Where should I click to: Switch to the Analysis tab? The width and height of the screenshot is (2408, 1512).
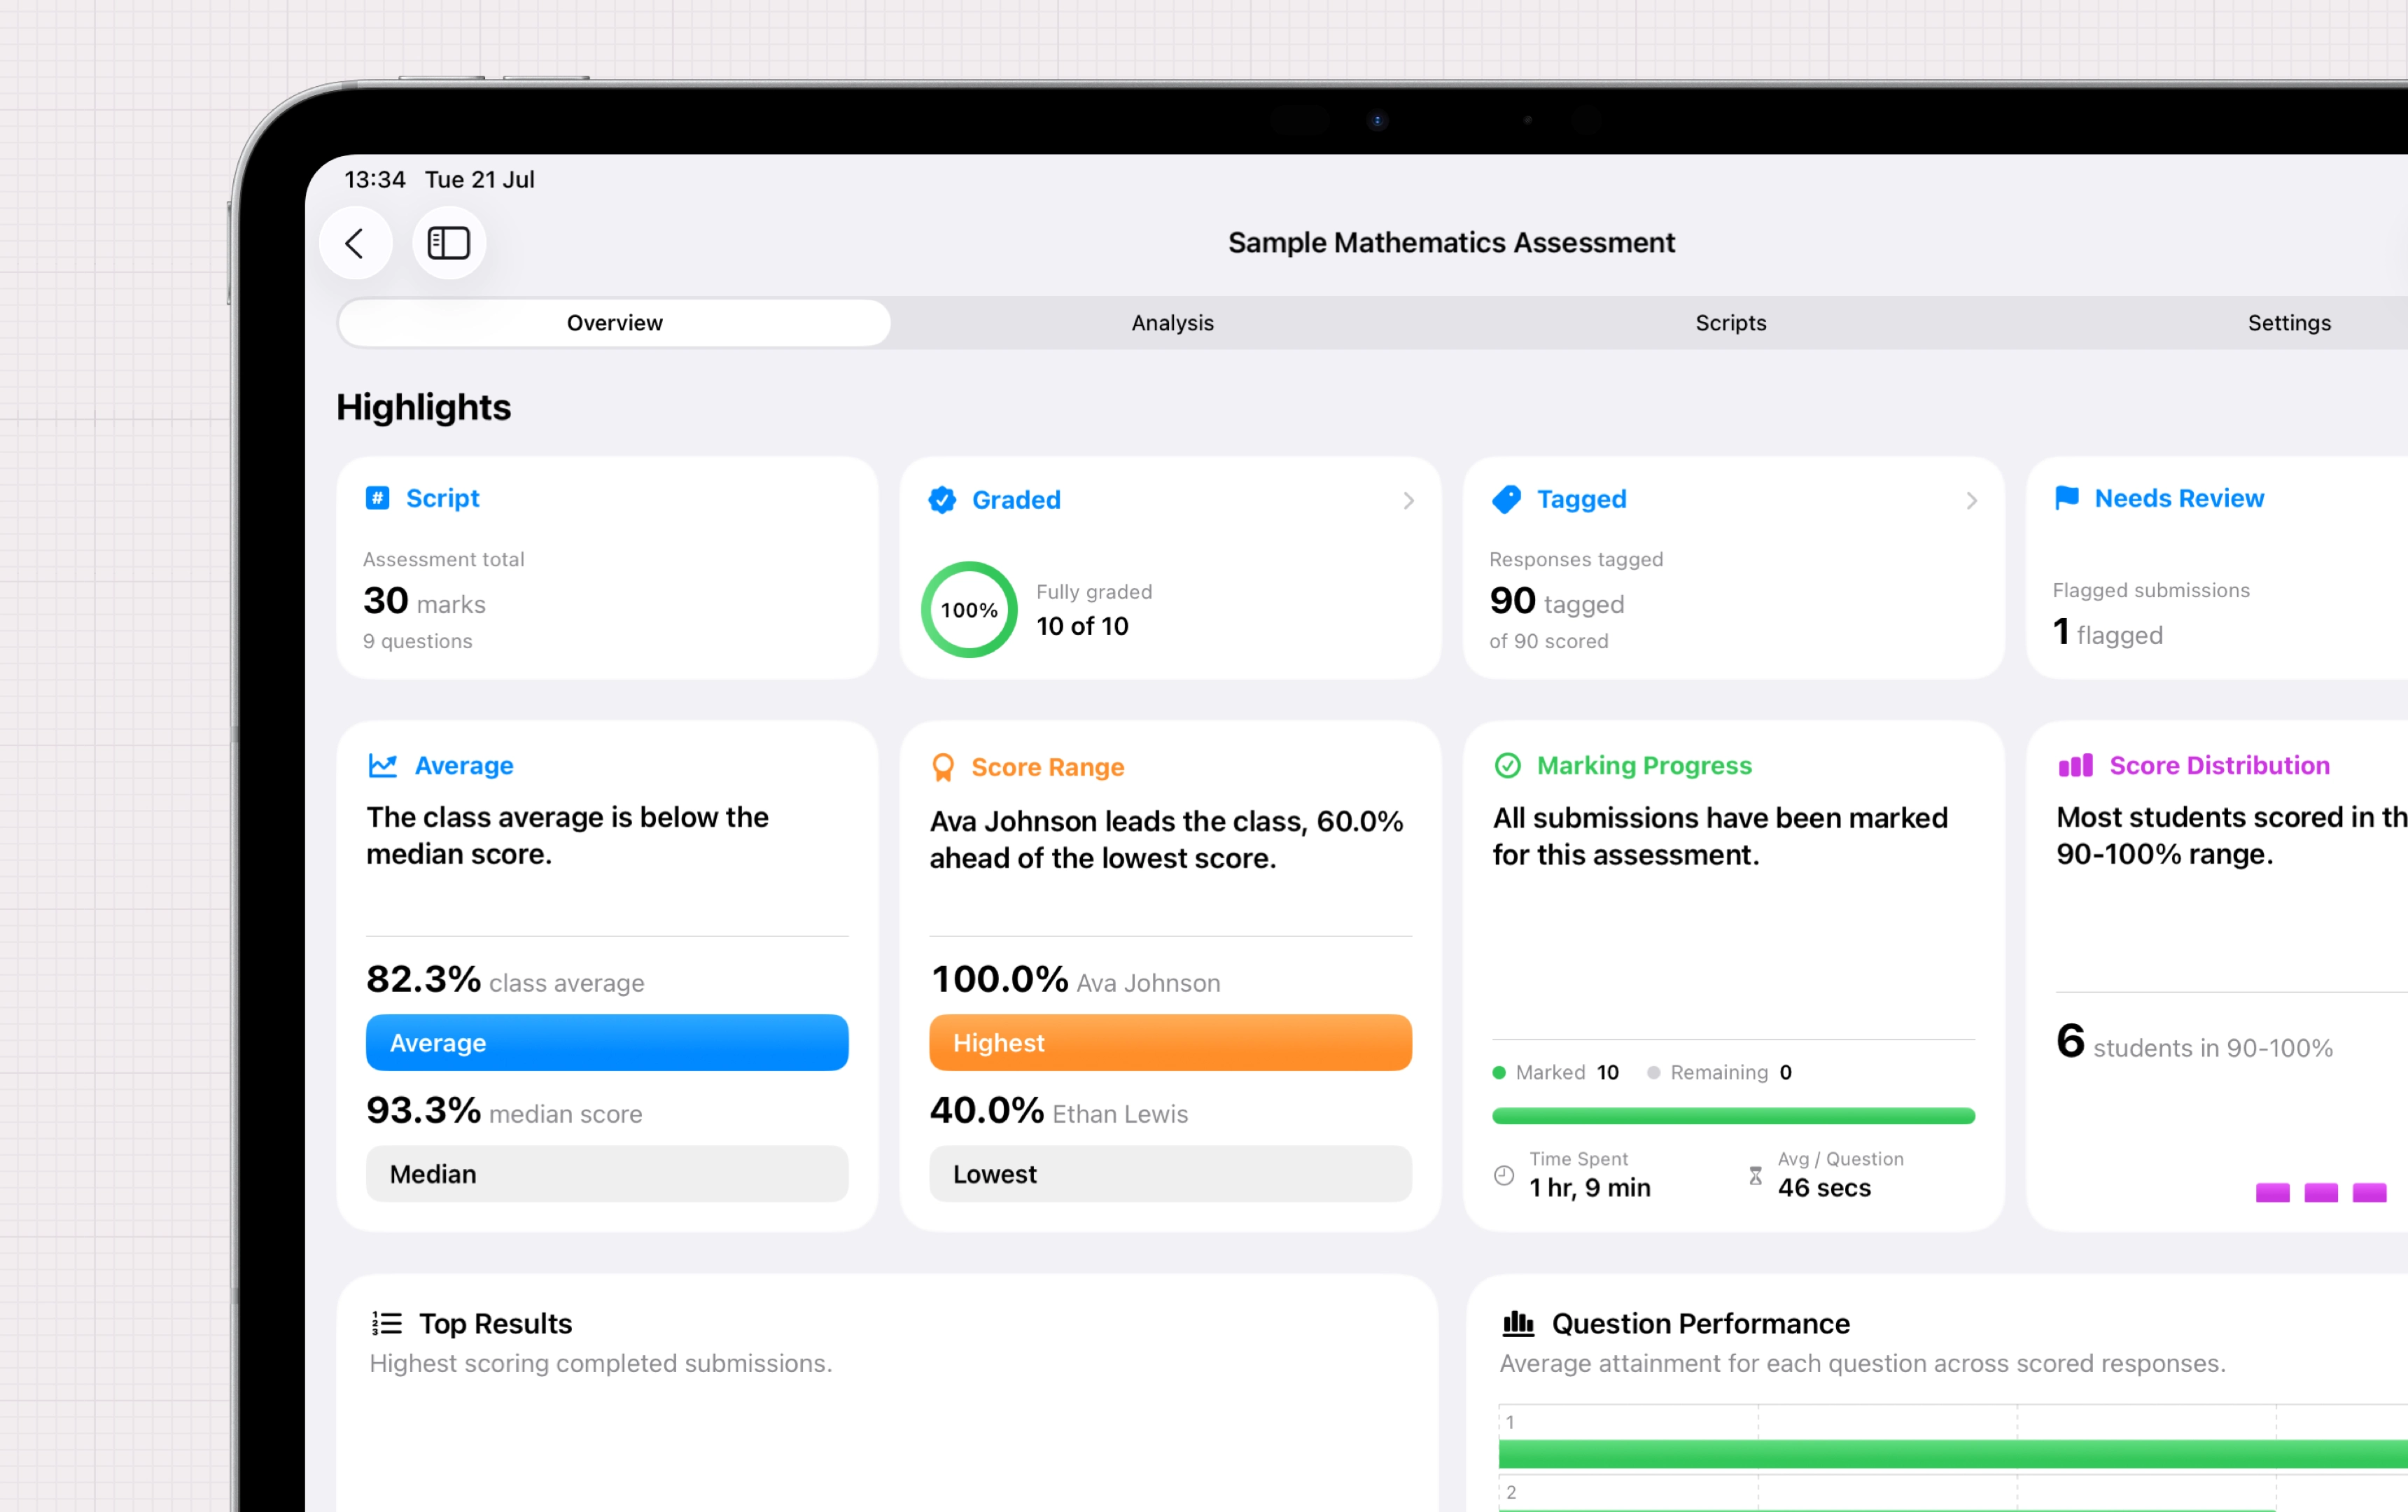(x=1173, y=323)
